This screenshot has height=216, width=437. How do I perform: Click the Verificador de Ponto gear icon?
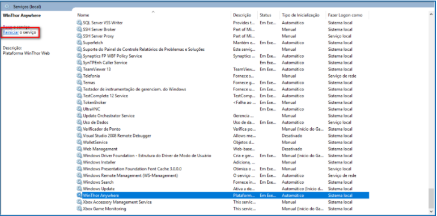pyautogui.click(x=79, y=129)
